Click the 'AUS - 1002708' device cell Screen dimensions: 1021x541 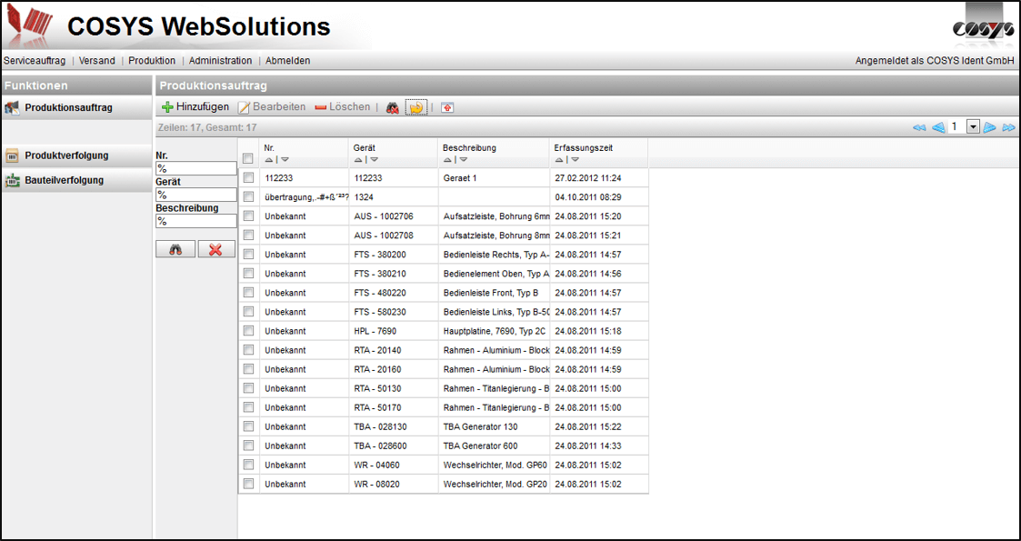(x=394, y=235)
